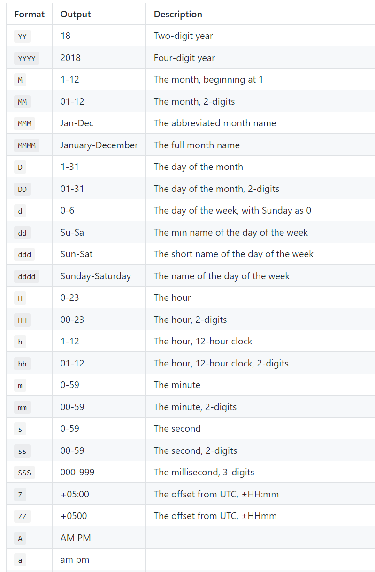This screenshot has width=375, height=572.
Task: Select the +05:00 output value
Action: (75, 494)
